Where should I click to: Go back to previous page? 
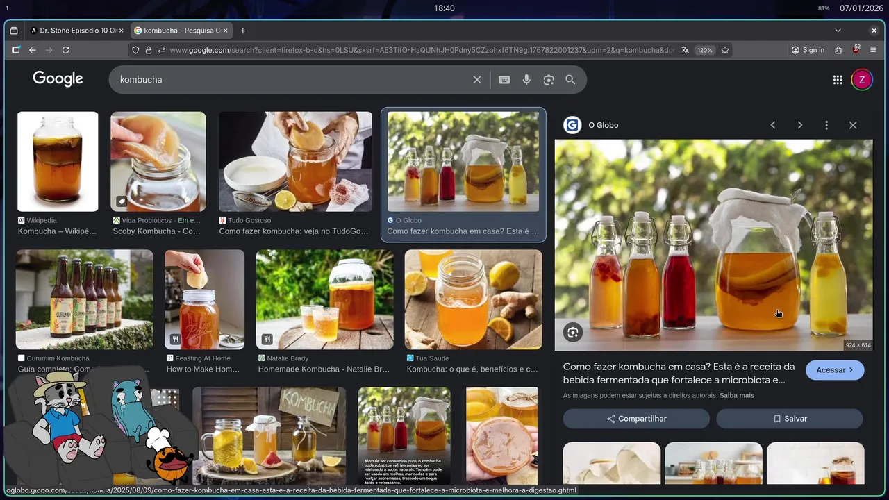[x=32, y=50]
